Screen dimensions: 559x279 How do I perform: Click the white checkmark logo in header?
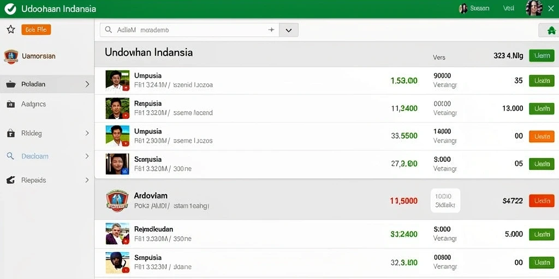(x=10, y=9)
